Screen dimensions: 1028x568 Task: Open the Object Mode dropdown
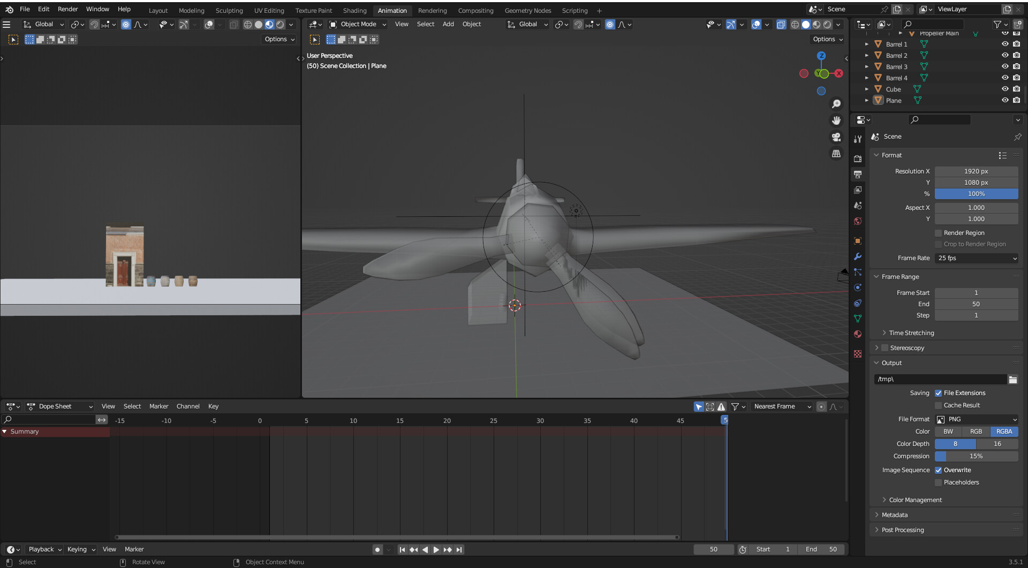pos(358,24)
